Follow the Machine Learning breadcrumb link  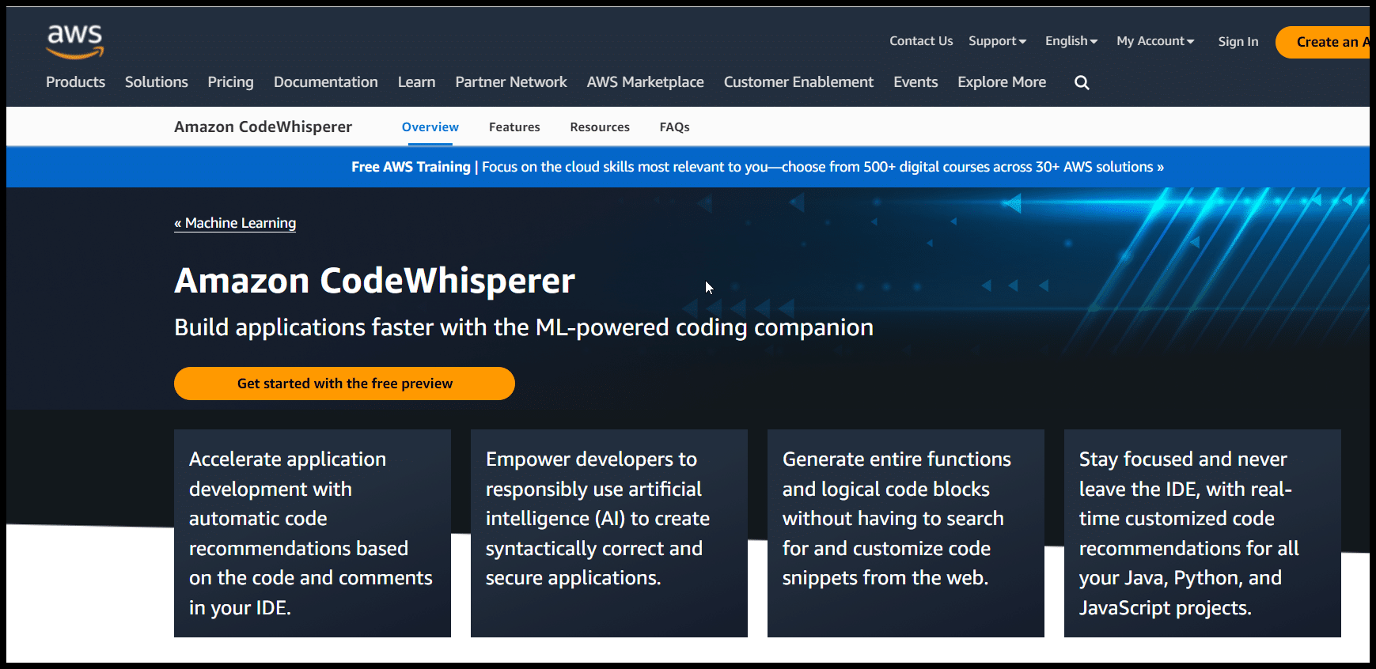pos(235,223)
